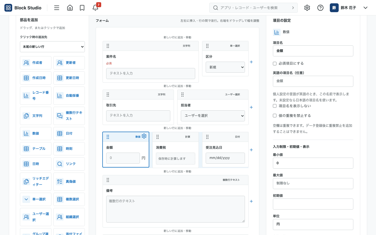Viewport: 376px width, 235px height.
Task: Click the Block Studio logo
Action: point(23,8)
